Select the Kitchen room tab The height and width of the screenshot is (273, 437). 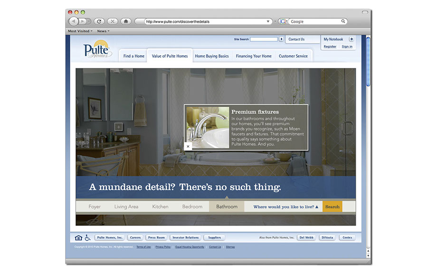(x=160, y=207)
